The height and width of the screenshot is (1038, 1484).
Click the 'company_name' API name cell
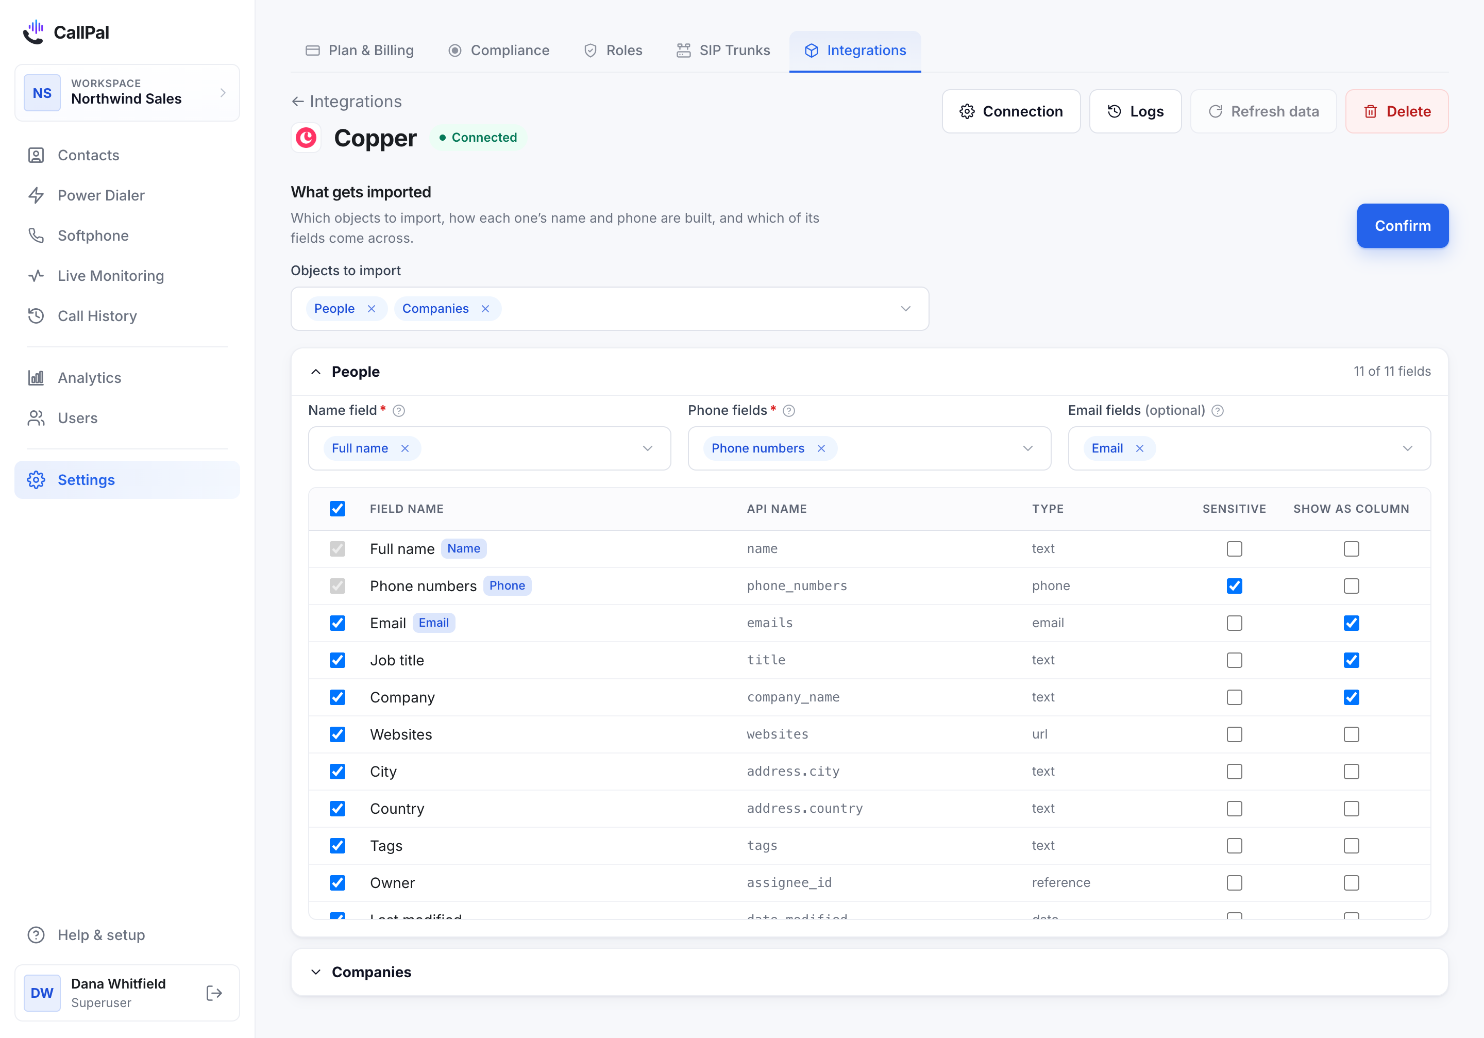(x=793, y=697)
